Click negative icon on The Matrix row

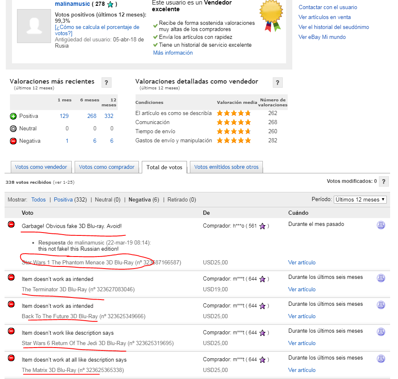[x=11, y=358]
